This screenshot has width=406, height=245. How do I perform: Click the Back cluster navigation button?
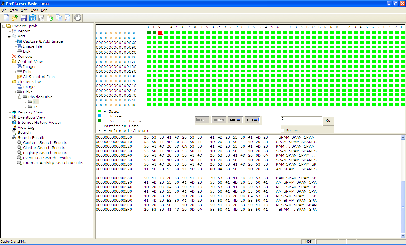[x=219, y=120]
